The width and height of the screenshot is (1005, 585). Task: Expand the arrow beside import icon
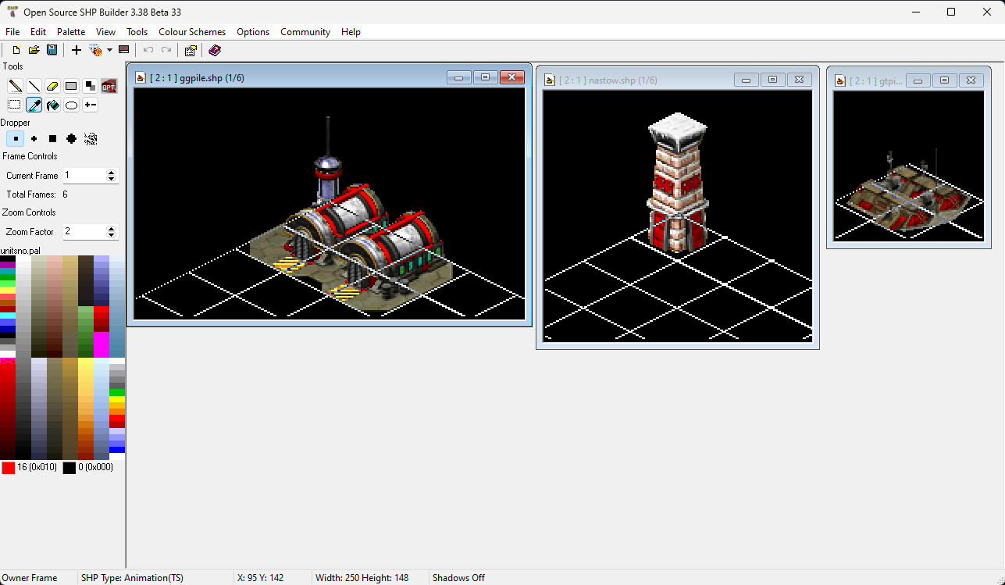pyautogui.click(x=109, y=50)
